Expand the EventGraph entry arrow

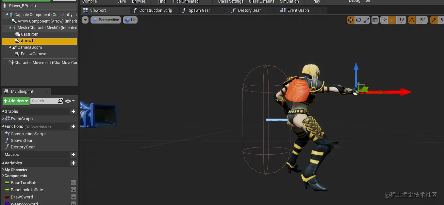click(3, 119)
